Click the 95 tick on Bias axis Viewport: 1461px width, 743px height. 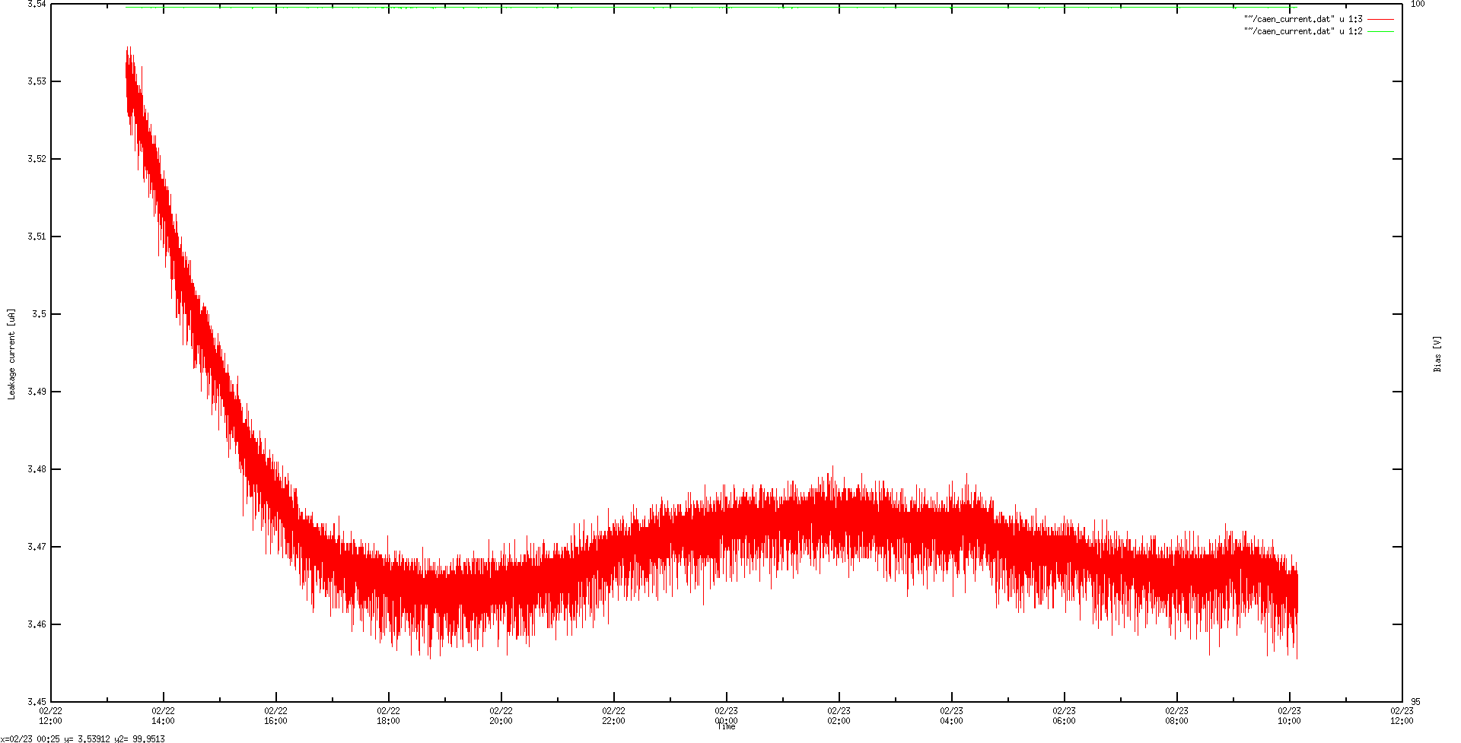tap(1415, 702)
